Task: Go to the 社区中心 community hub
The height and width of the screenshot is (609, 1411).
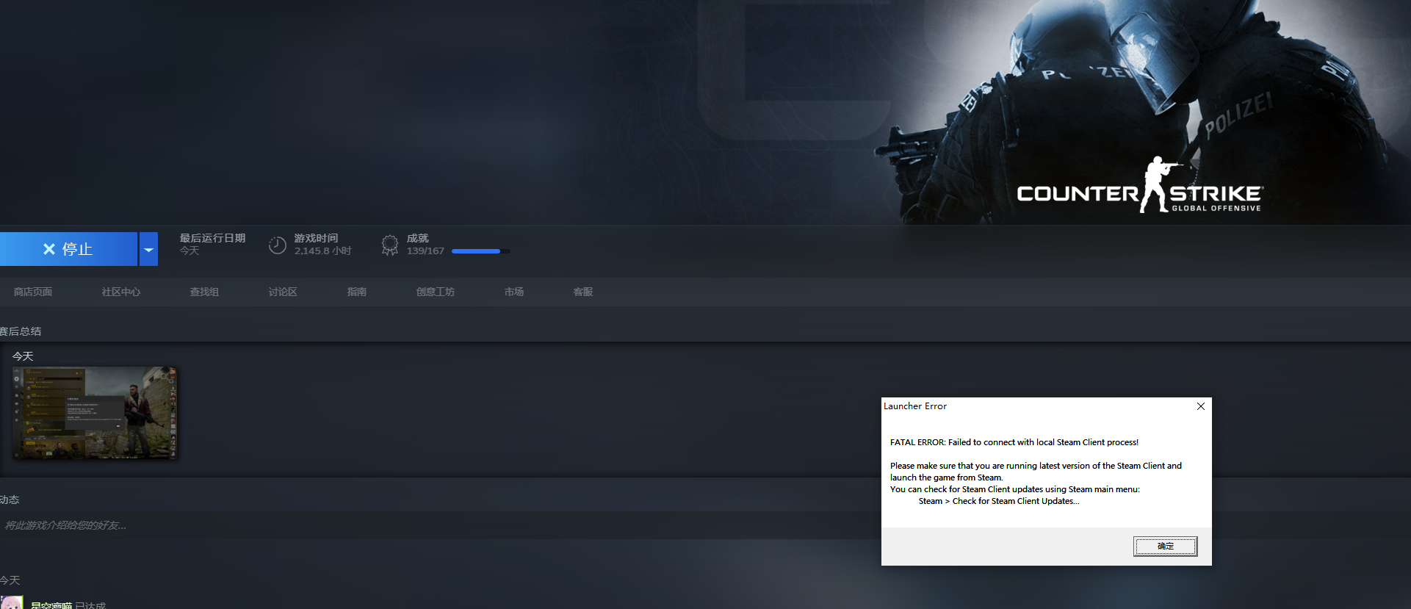Action: [121, 292]
